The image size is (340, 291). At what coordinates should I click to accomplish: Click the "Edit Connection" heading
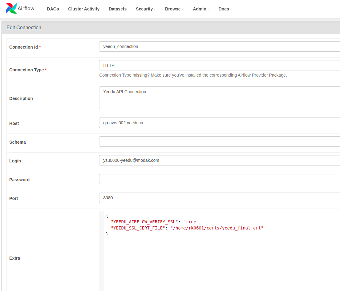click(x=24, y=28)
